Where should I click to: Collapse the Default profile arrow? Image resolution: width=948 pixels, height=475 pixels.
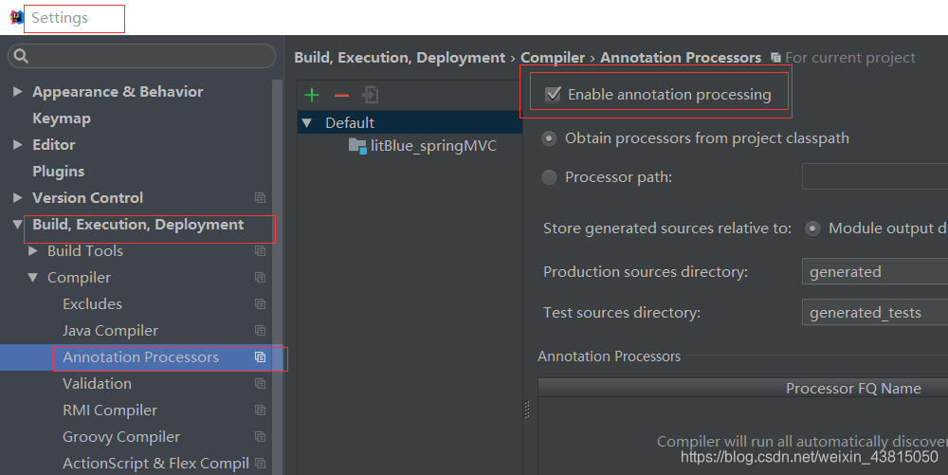[x=306, y=123]
